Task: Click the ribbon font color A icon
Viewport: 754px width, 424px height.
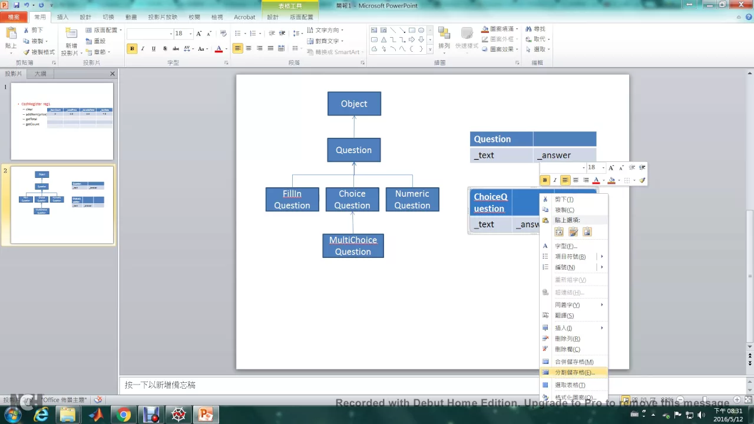Action: [219, 49]
